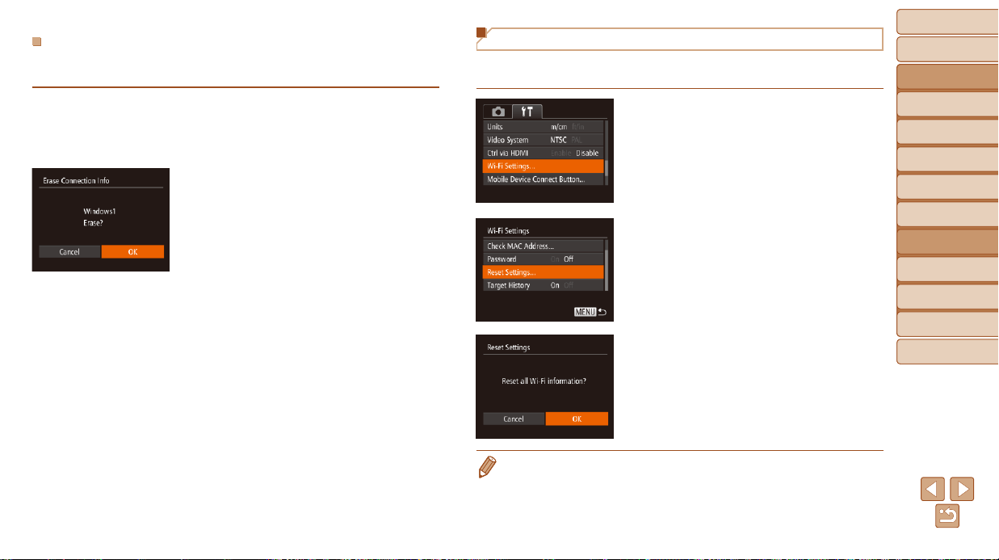Choose ft/in for Units

[x=578, y=127]
